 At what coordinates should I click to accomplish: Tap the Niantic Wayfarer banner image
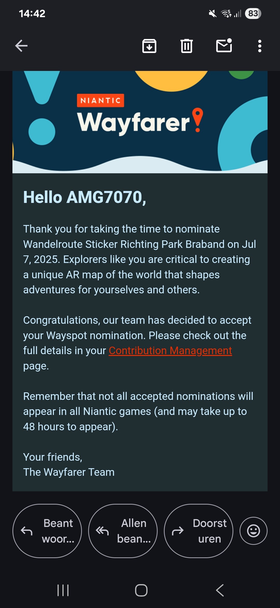[x=140, y=122]
